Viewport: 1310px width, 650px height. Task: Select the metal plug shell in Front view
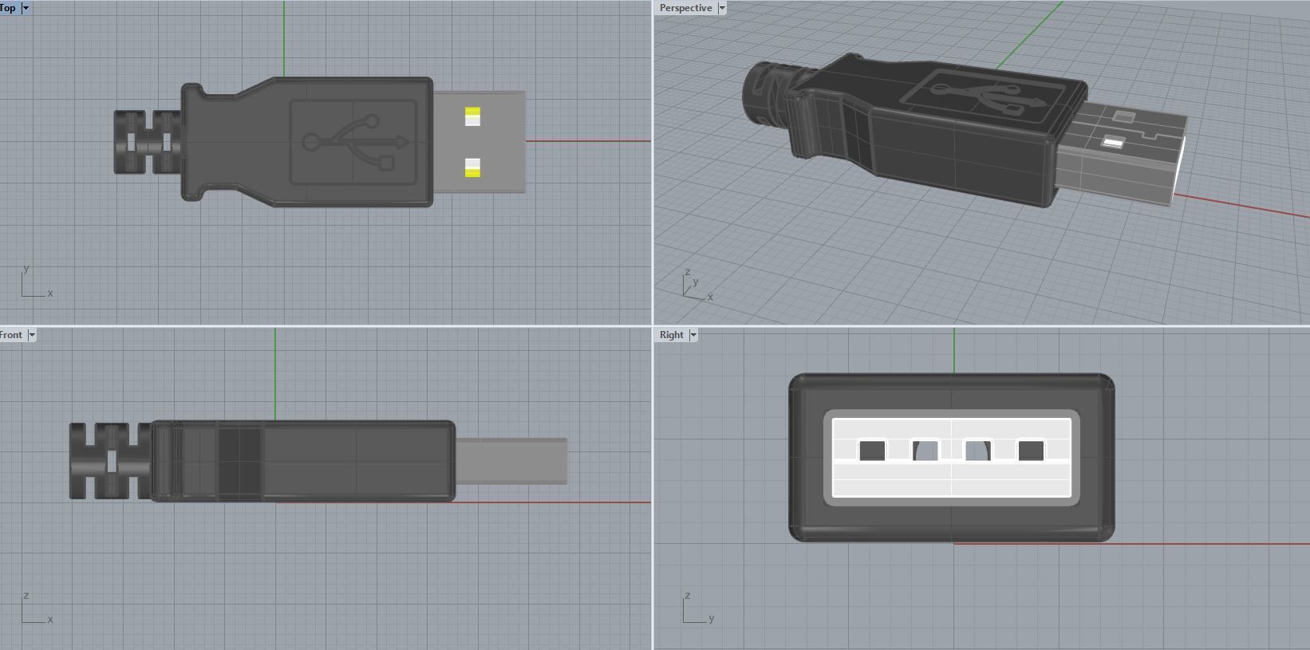(511, 461)
